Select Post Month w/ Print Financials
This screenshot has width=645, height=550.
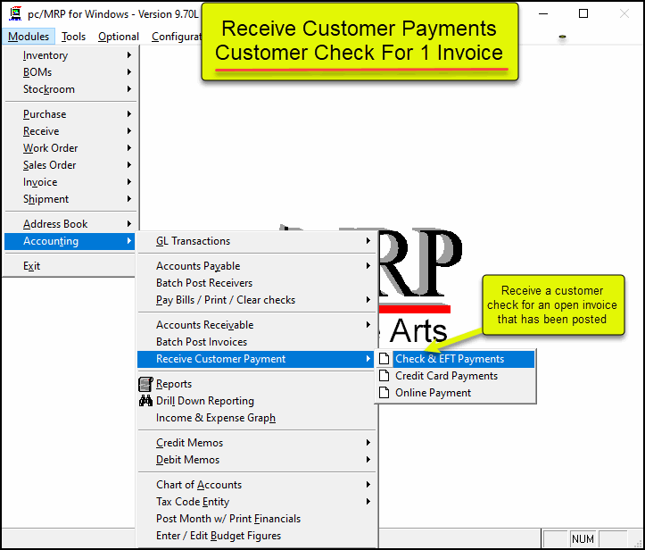click(x=227, y=519)
